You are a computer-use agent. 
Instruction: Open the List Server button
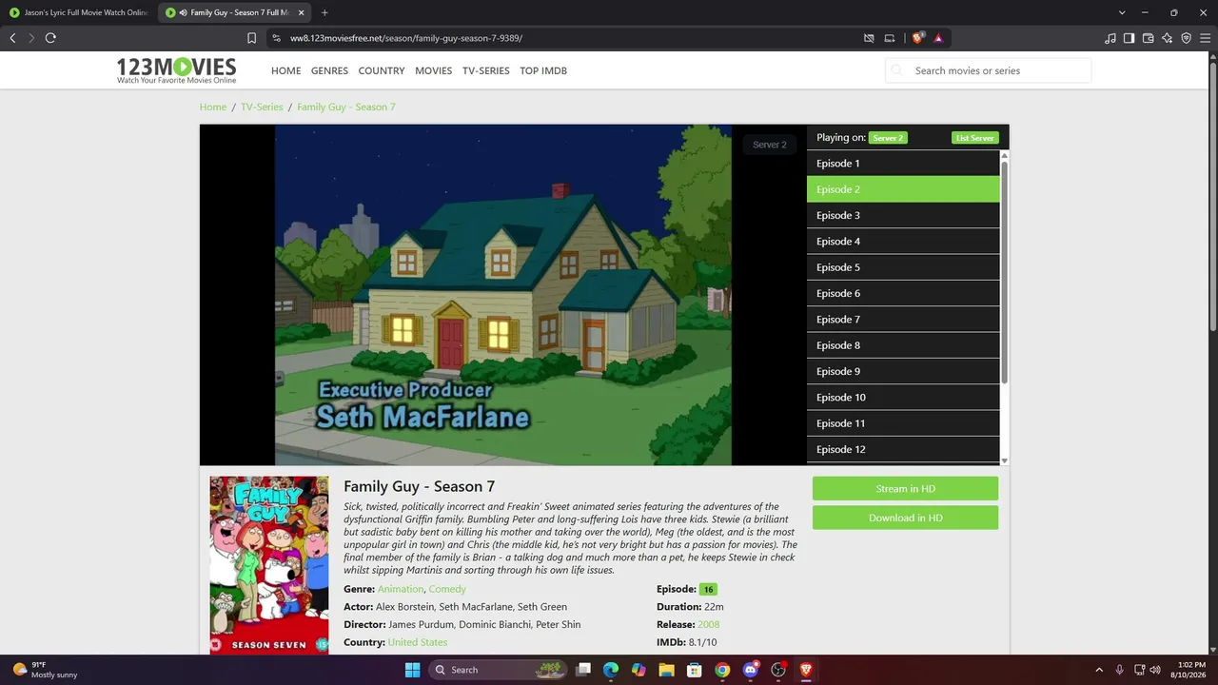[974, 138]
